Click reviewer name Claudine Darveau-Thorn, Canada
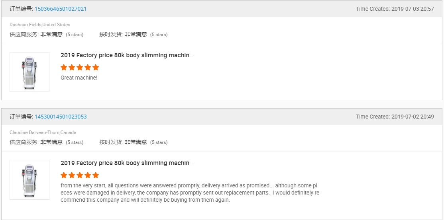The height and width of the screenshot is (220, 444). tap(43, 132)
